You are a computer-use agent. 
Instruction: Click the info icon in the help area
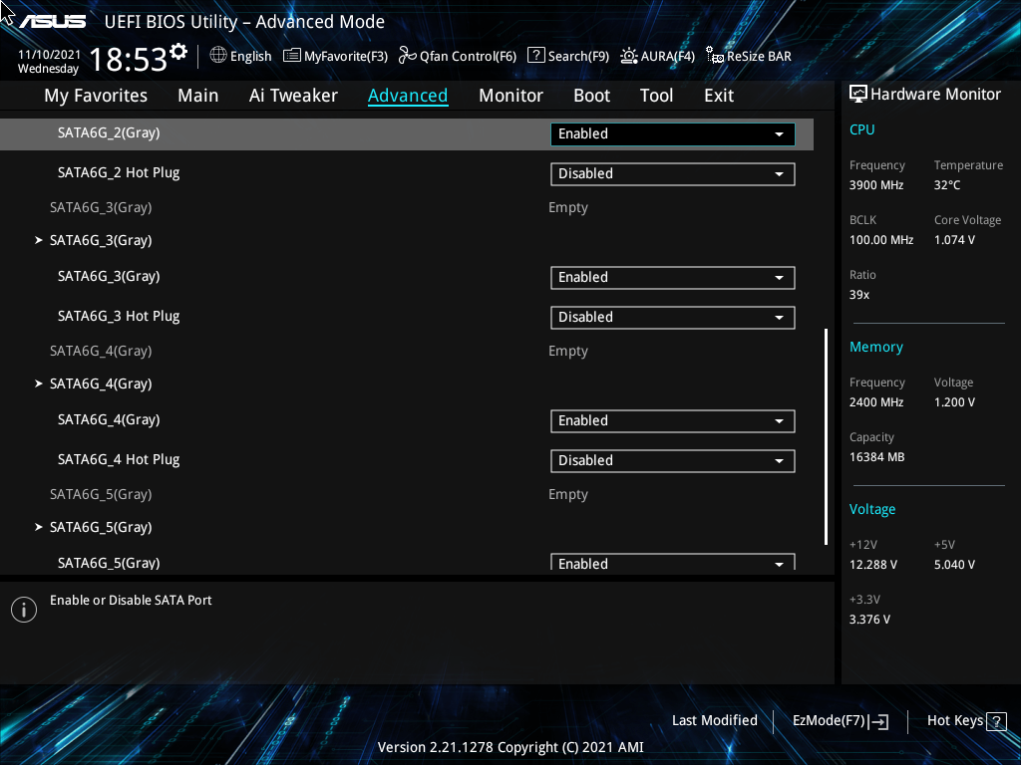(x=24, y=610)
